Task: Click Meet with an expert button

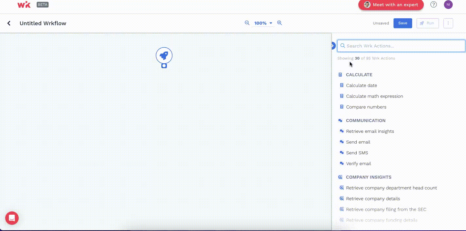Action: point(391,5)
